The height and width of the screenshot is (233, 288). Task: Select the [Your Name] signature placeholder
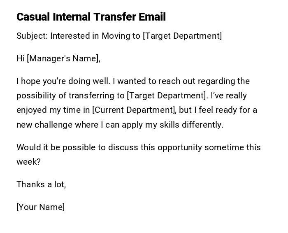40,207
